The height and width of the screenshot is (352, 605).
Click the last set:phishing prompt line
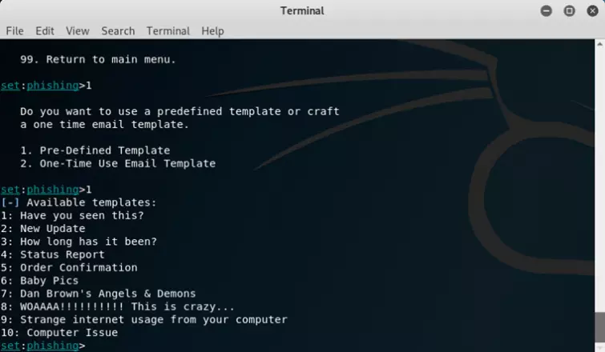point(43,346)
